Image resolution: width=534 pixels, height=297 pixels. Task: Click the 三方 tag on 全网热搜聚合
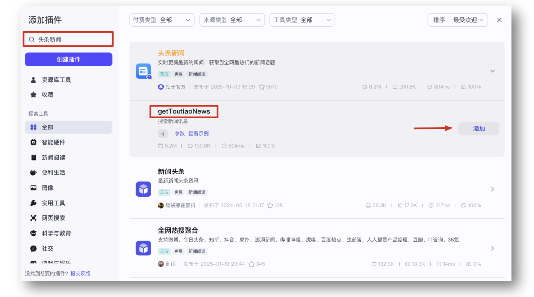tap(164, 251)
